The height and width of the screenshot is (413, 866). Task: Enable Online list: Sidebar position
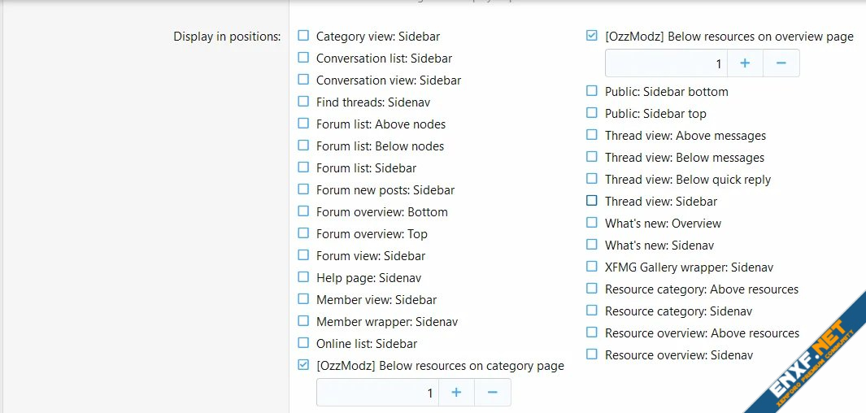click(x=303, y=343)
